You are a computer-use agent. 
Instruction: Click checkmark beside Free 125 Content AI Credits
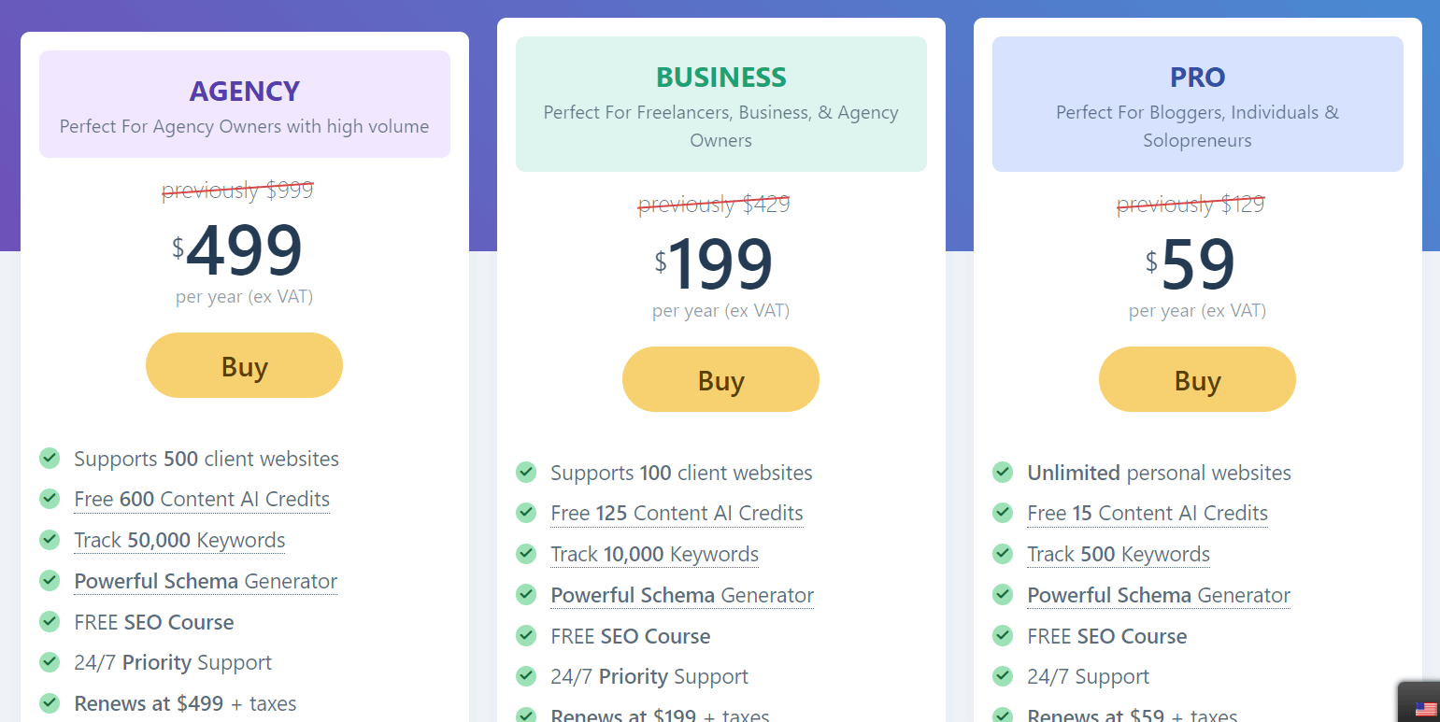point(526,512)
